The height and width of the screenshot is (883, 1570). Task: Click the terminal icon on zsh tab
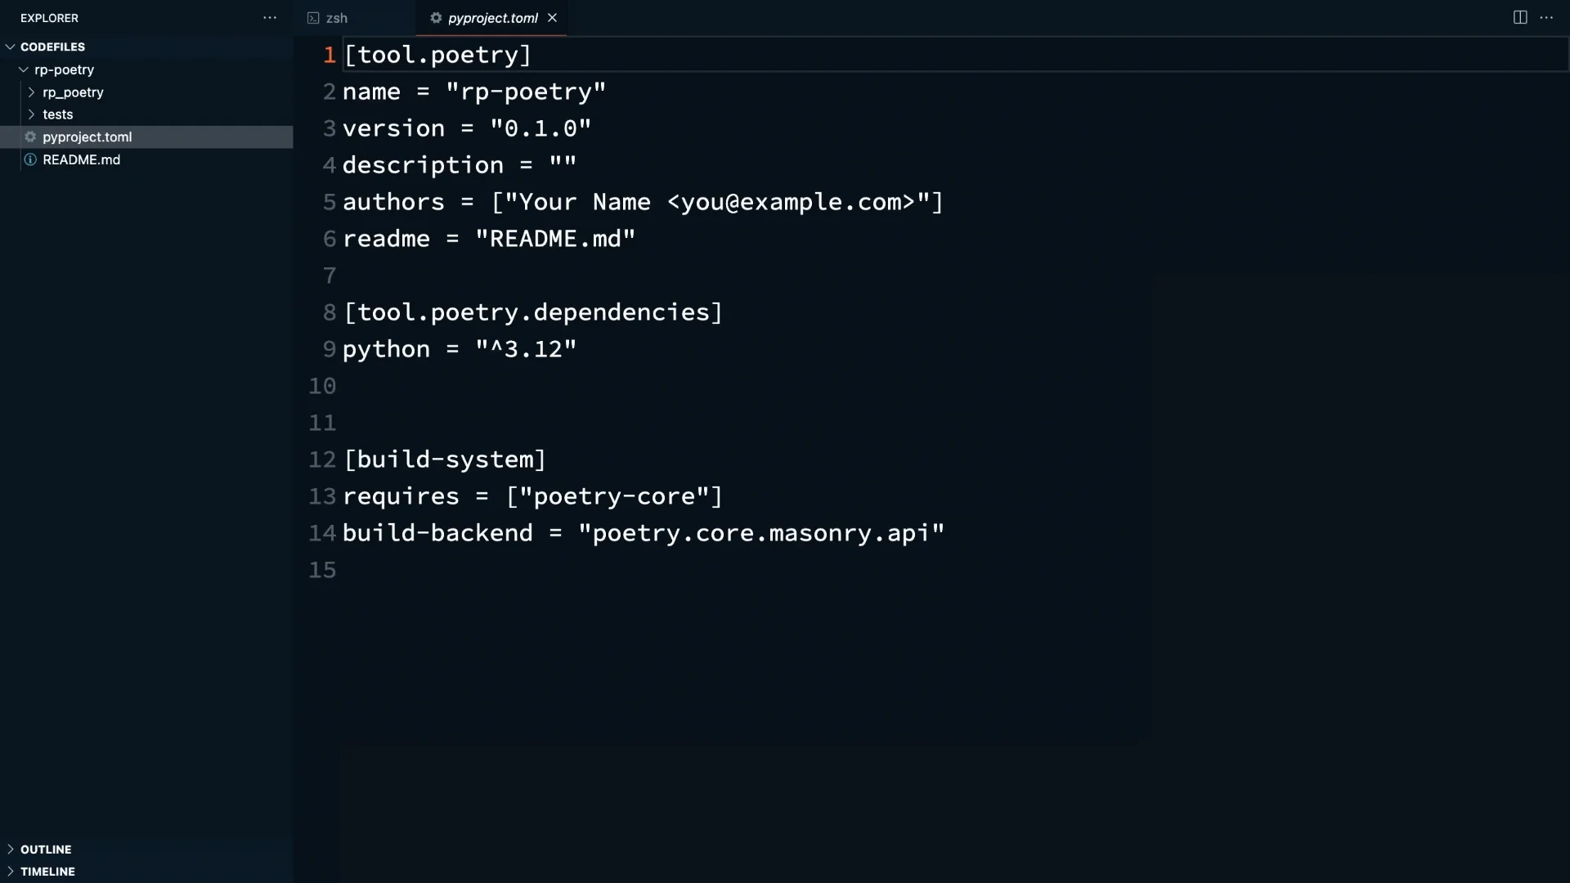pyautogui.click(x=313, y=18)
